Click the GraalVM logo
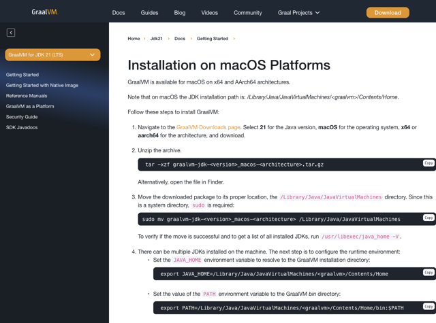The height and width of the screenshot is (323, 436). click(45, 12)
